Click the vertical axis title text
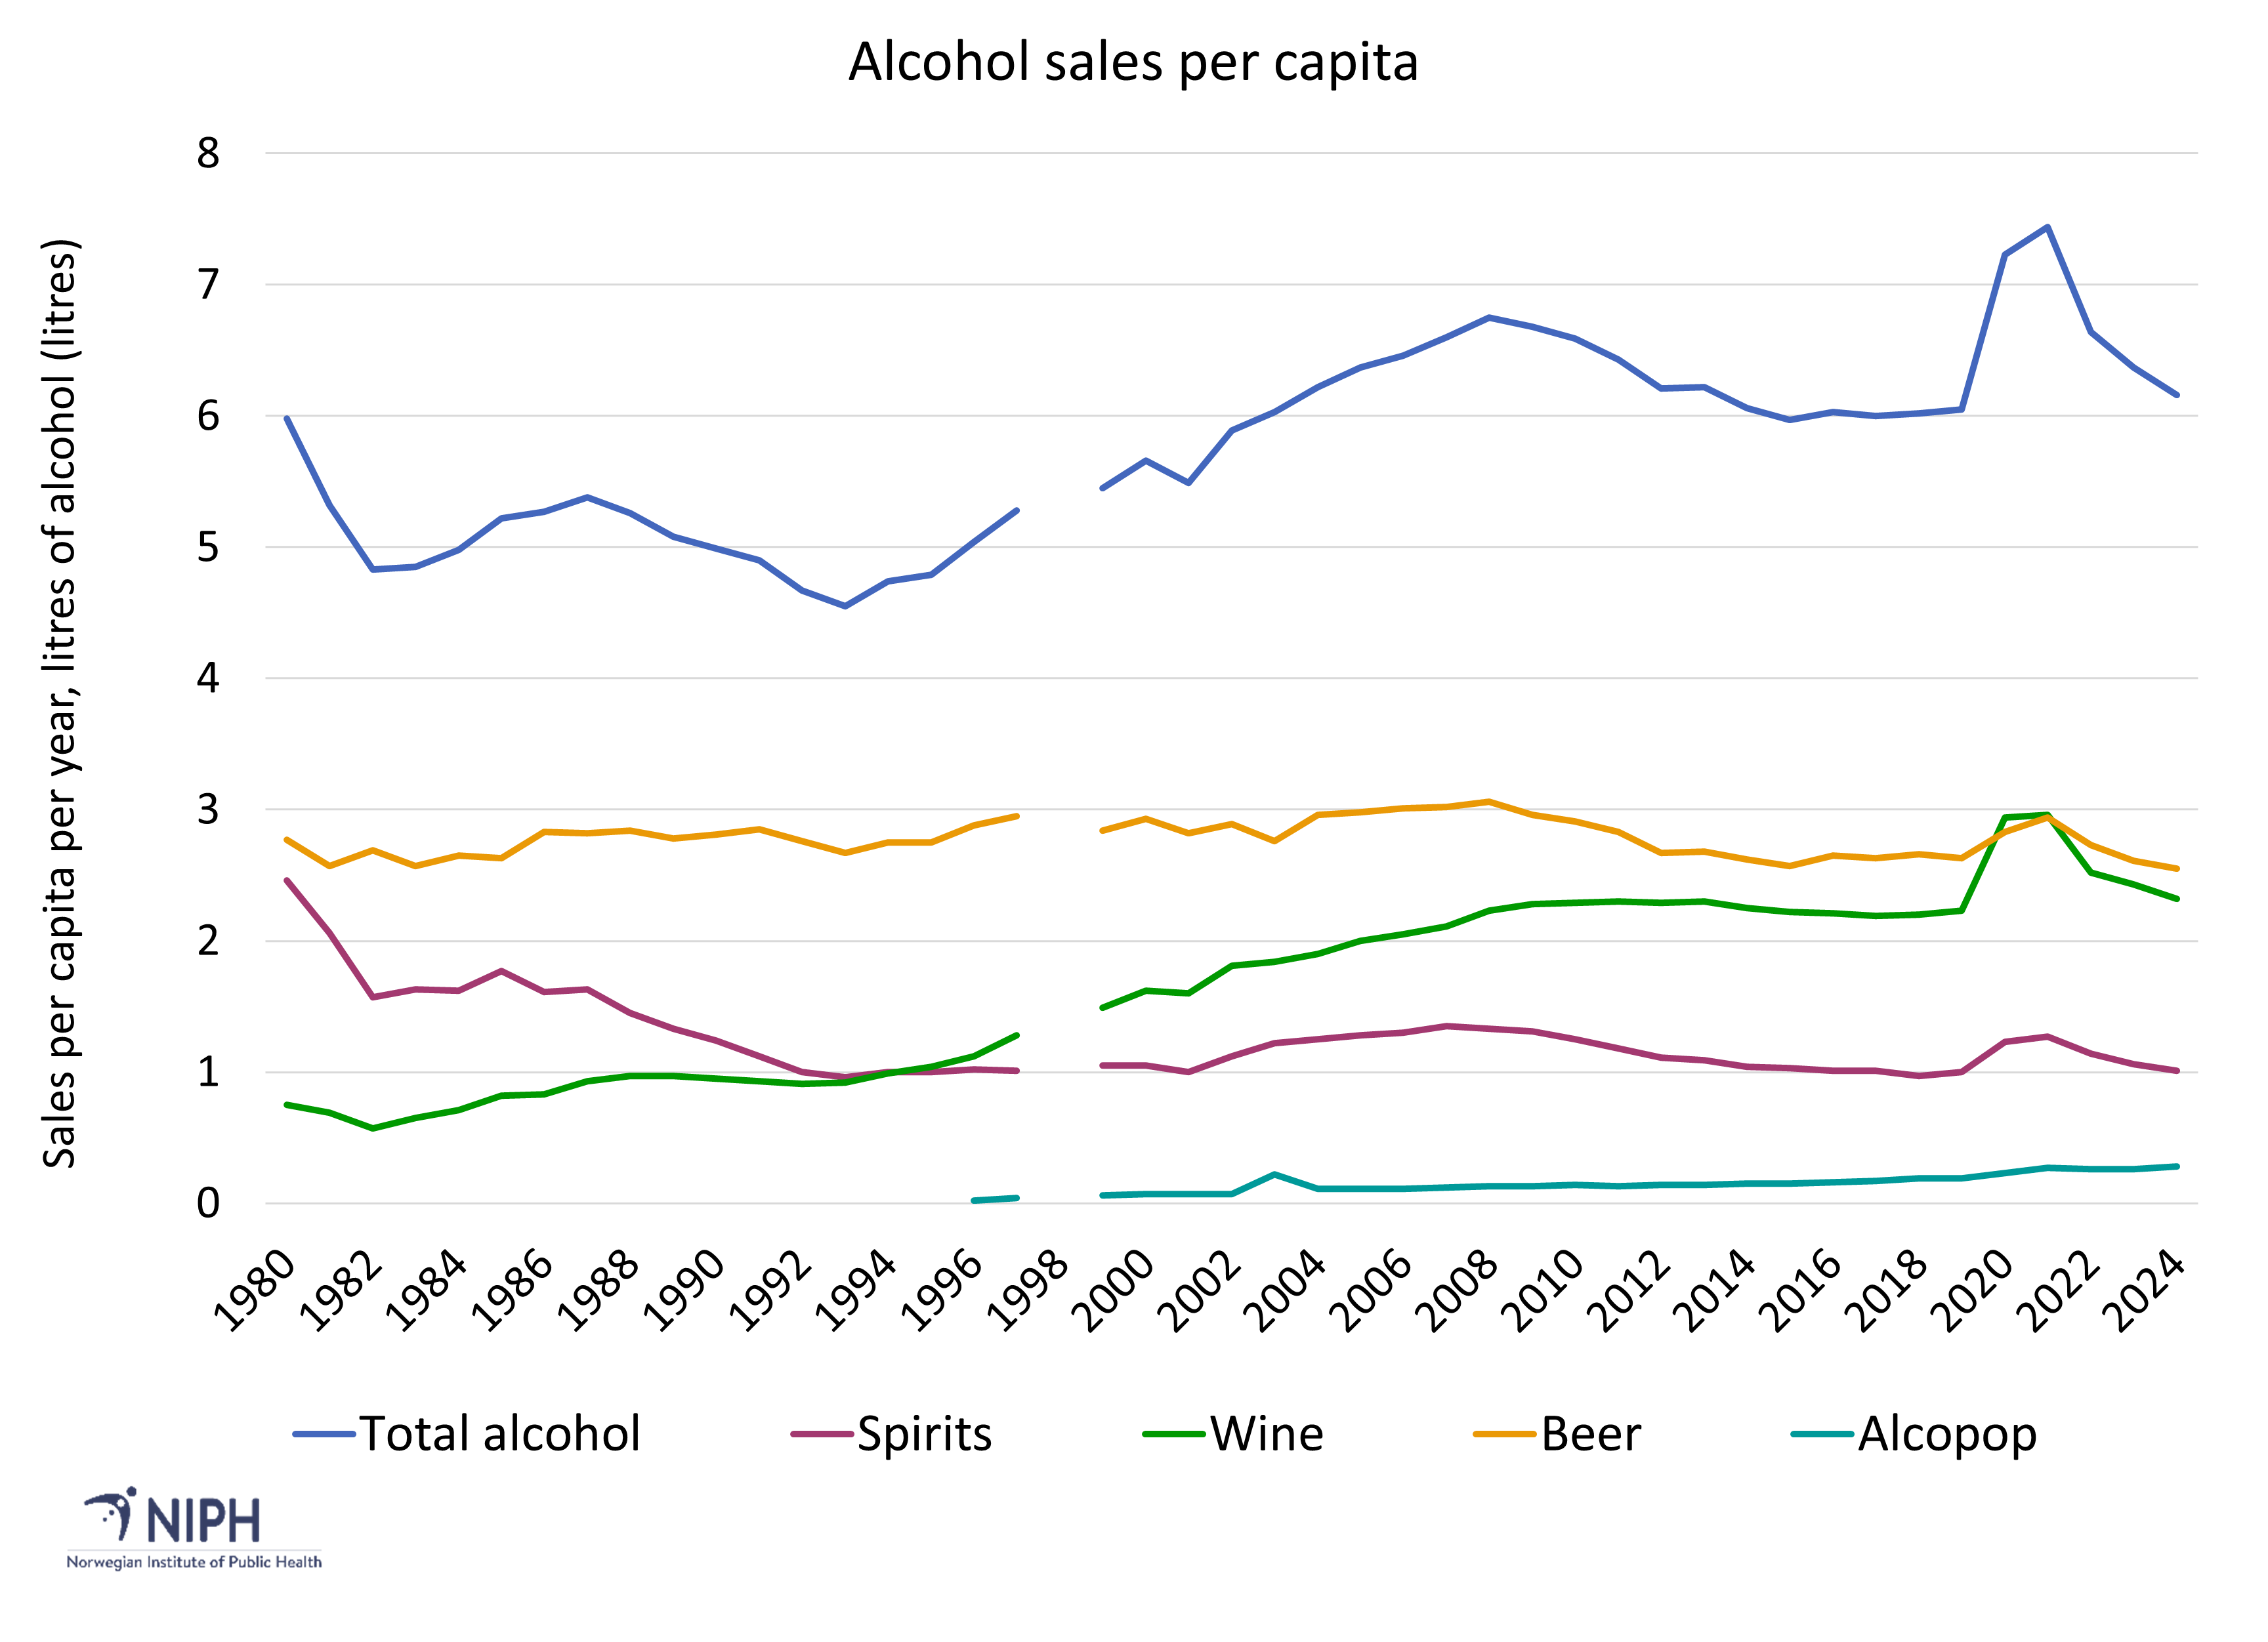Viewport: 2268px width, 1642px height. pyautogui.click(x=60, y=703)
